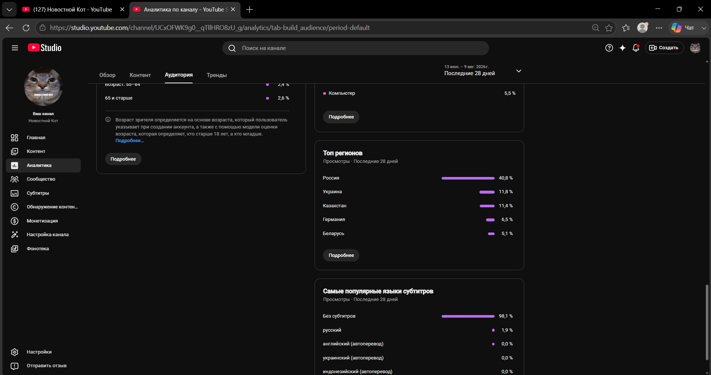
Task: Click Подробнее under the age card
Action: tap(123, 159)
